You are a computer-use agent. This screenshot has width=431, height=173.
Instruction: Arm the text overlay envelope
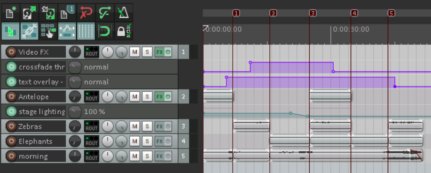pos(11,82)
